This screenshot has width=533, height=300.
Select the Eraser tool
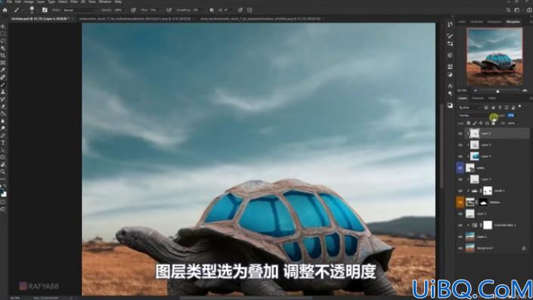pyautogui.click(x=3, y=107)
